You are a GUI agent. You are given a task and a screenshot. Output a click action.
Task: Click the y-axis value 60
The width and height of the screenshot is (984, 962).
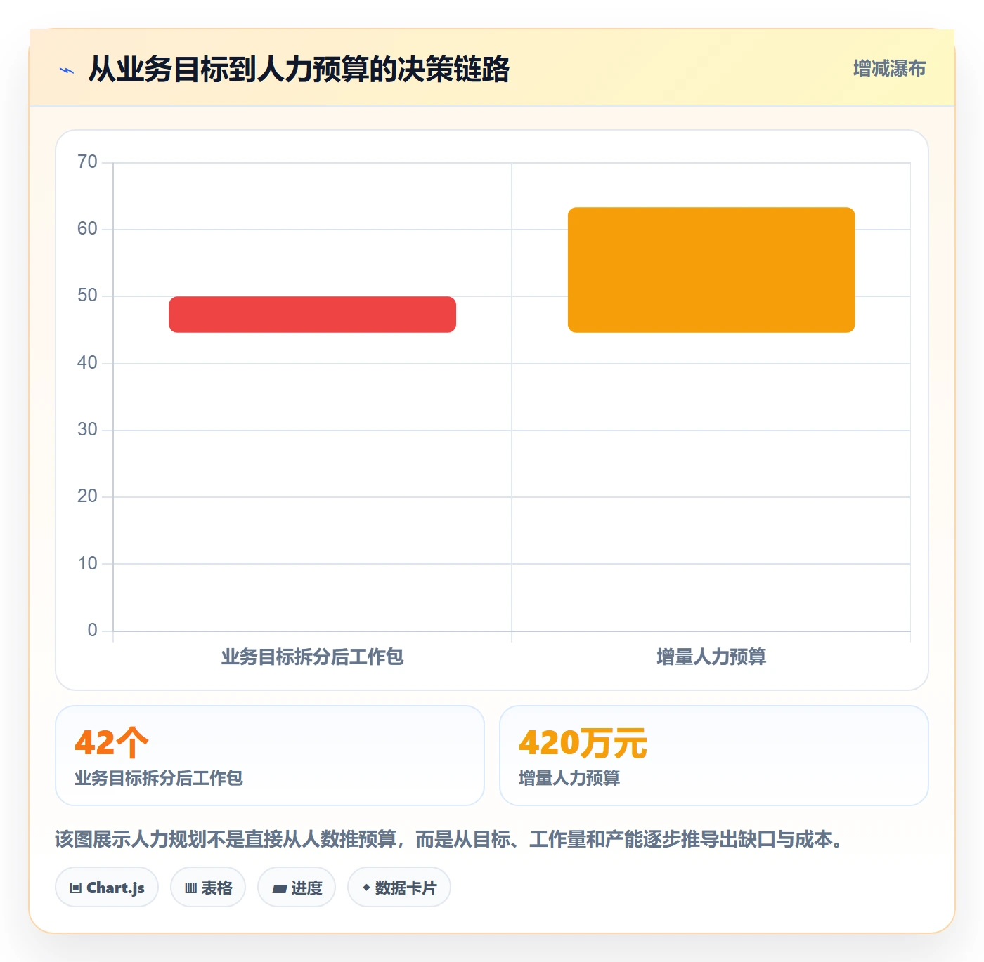click(x=87, y=229)
